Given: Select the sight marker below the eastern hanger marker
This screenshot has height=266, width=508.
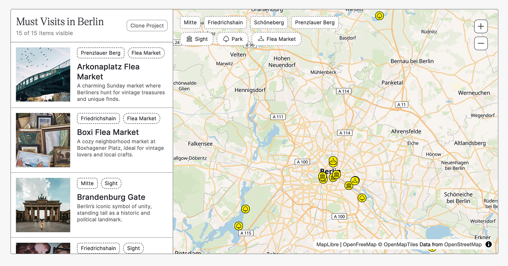Looking at the screenshot, I should (348, 186).
